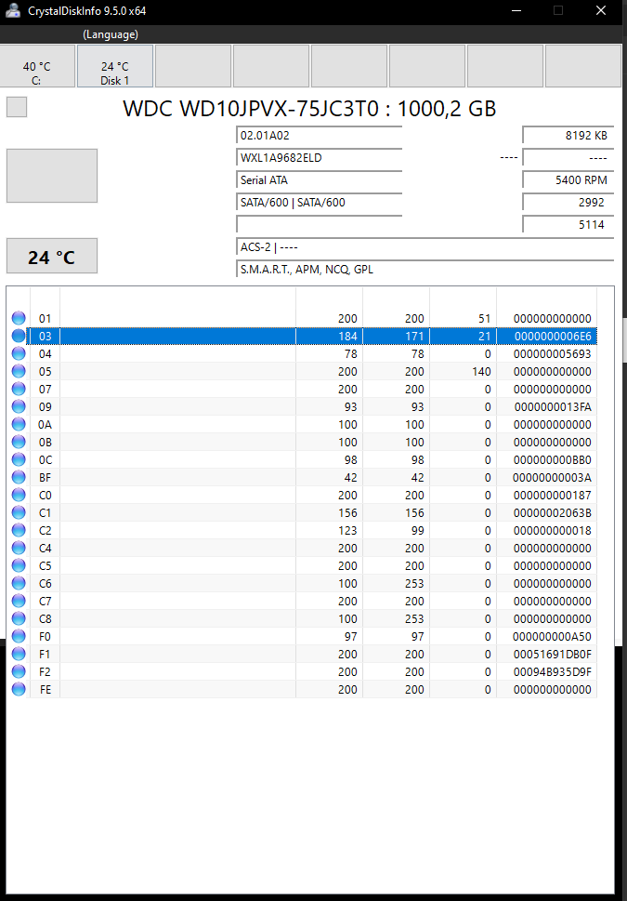Image resolution: width=627 pixels, height=901 pixels.
Task: Click the status orb for attribute FE
Action: tap(19, 689)
